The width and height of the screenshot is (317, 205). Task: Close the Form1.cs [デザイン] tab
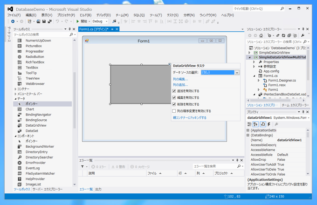[x=117, y=29]
